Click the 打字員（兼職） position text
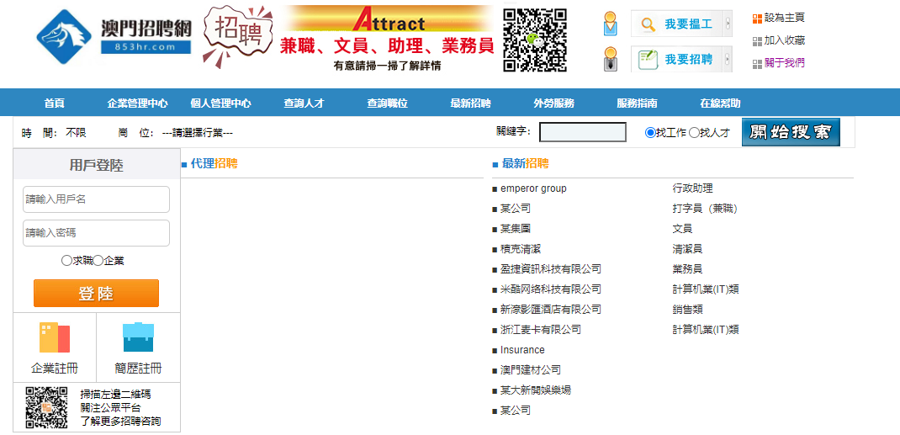Viewport: 900px width, 435px height. point(706,209)
